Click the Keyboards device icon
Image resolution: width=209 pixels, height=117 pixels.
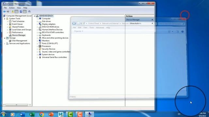coord(40,35)
